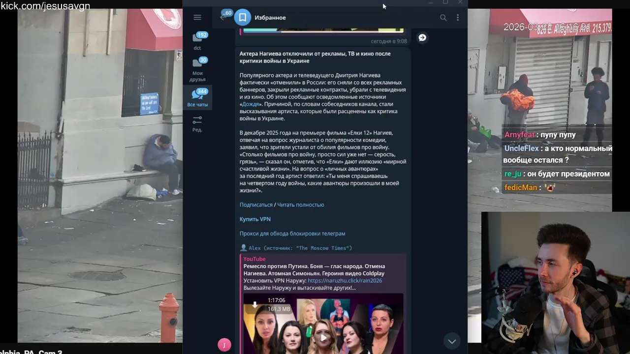The height and width of the screenshot is (354, 630).
Task: Click username Arnyfeat in stream chat
Action: [519, 135]
